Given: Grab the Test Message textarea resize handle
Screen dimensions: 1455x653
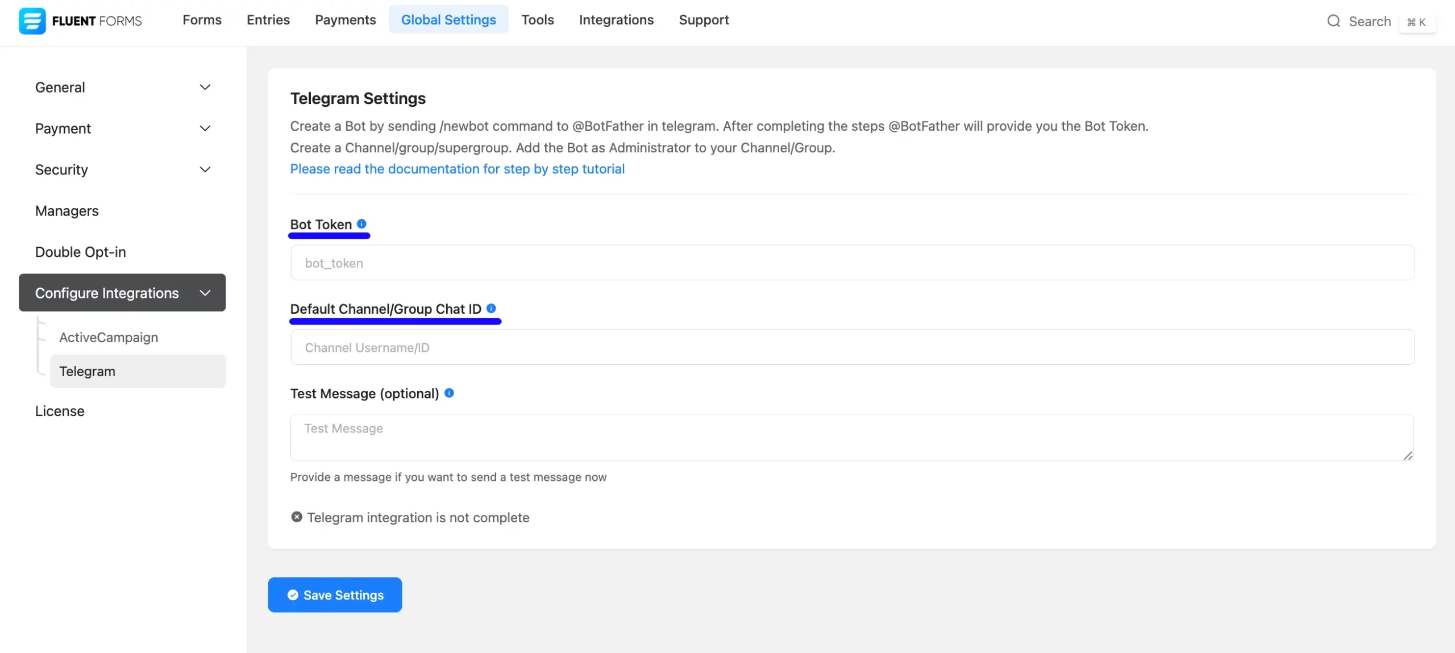Looking at the screenshot, I should click(1408, 455).
